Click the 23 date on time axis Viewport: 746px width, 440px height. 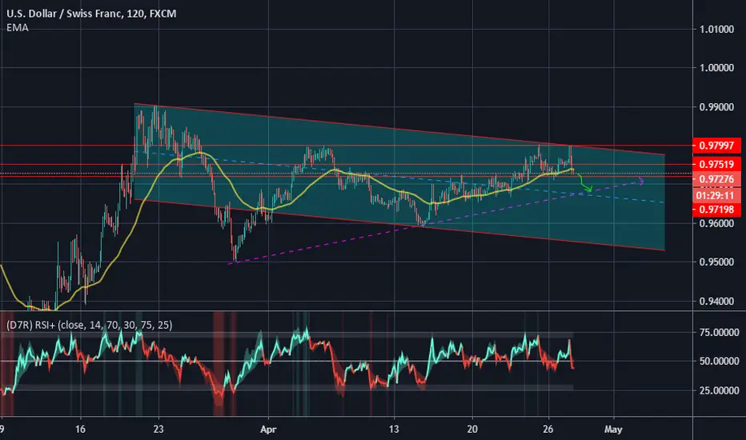click(x=158, y=430)
